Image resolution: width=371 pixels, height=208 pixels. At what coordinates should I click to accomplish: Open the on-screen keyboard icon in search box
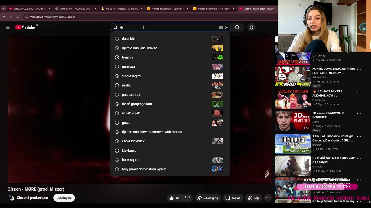coord(221,27)
